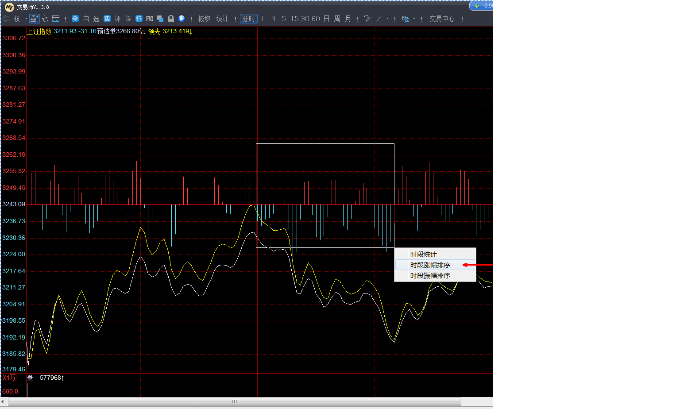Open the 交易中心 trading center
This screenshot has height=409, width=680.
[x=441, y=19]
